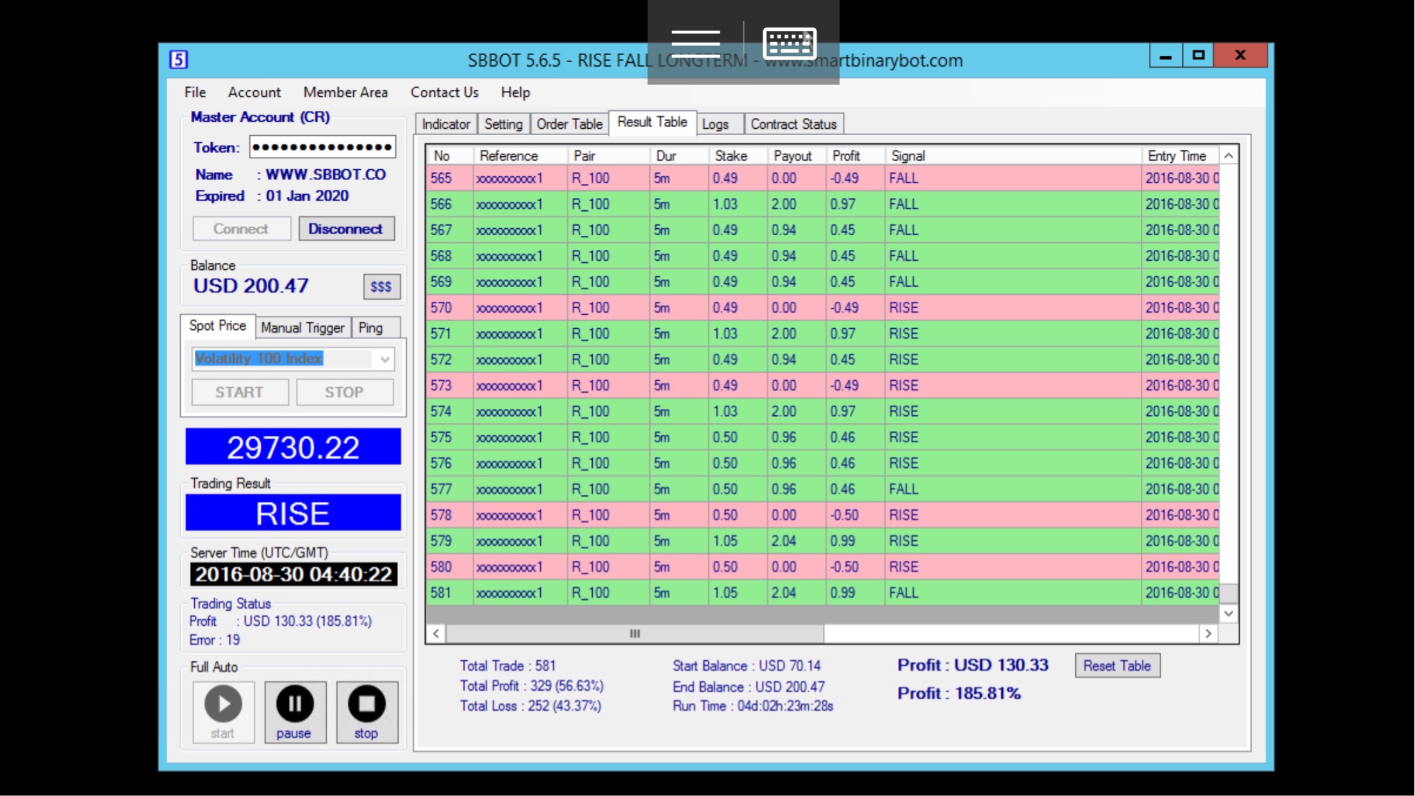Click the Stop trading button
This screenshot has height=796, width=1415.
(367, 709)
